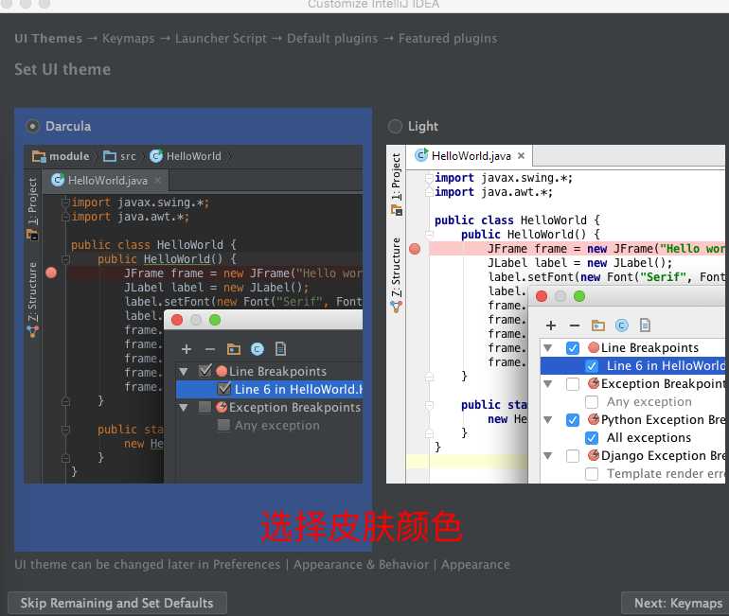Close HelloWorld.java tab in Darcula preview

(158, 180)
